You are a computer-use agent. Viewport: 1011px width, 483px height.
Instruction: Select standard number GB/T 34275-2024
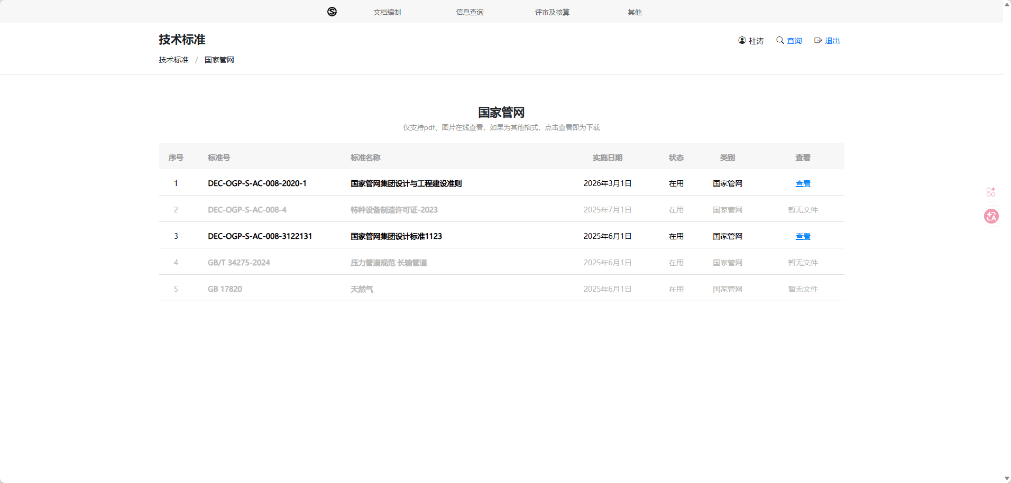tap(239, 263)
